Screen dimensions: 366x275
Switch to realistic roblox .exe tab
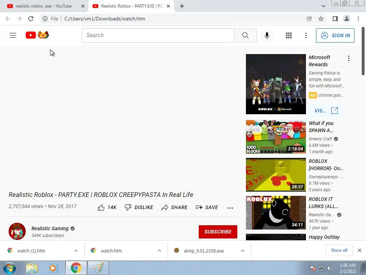(x=43, y=6)
